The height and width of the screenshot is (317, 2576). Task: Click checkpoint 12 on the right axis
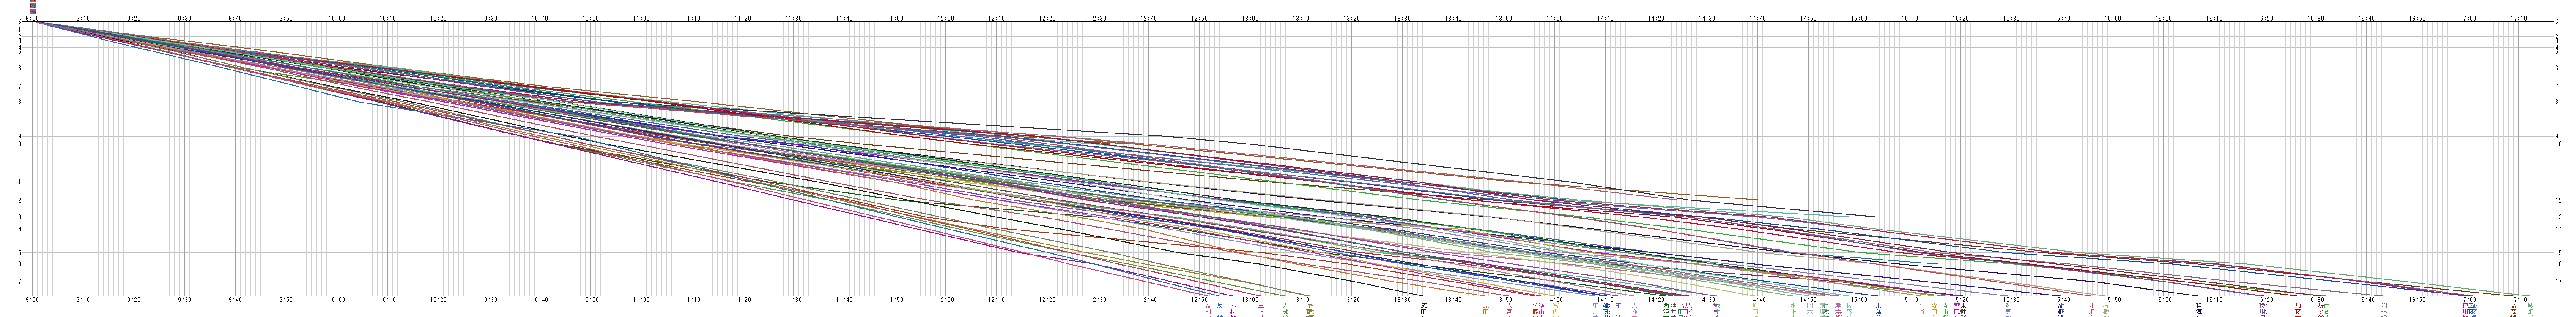2559,200
